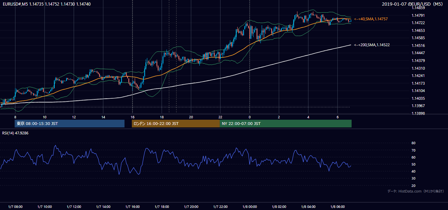The image size is (448, 210).
Task: Click price axis label 1.14516
Action: pos(418,45)
